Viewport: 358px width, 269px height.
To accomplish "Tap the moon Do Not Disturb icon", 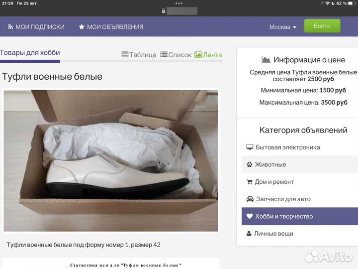I will tap(333, 3).
